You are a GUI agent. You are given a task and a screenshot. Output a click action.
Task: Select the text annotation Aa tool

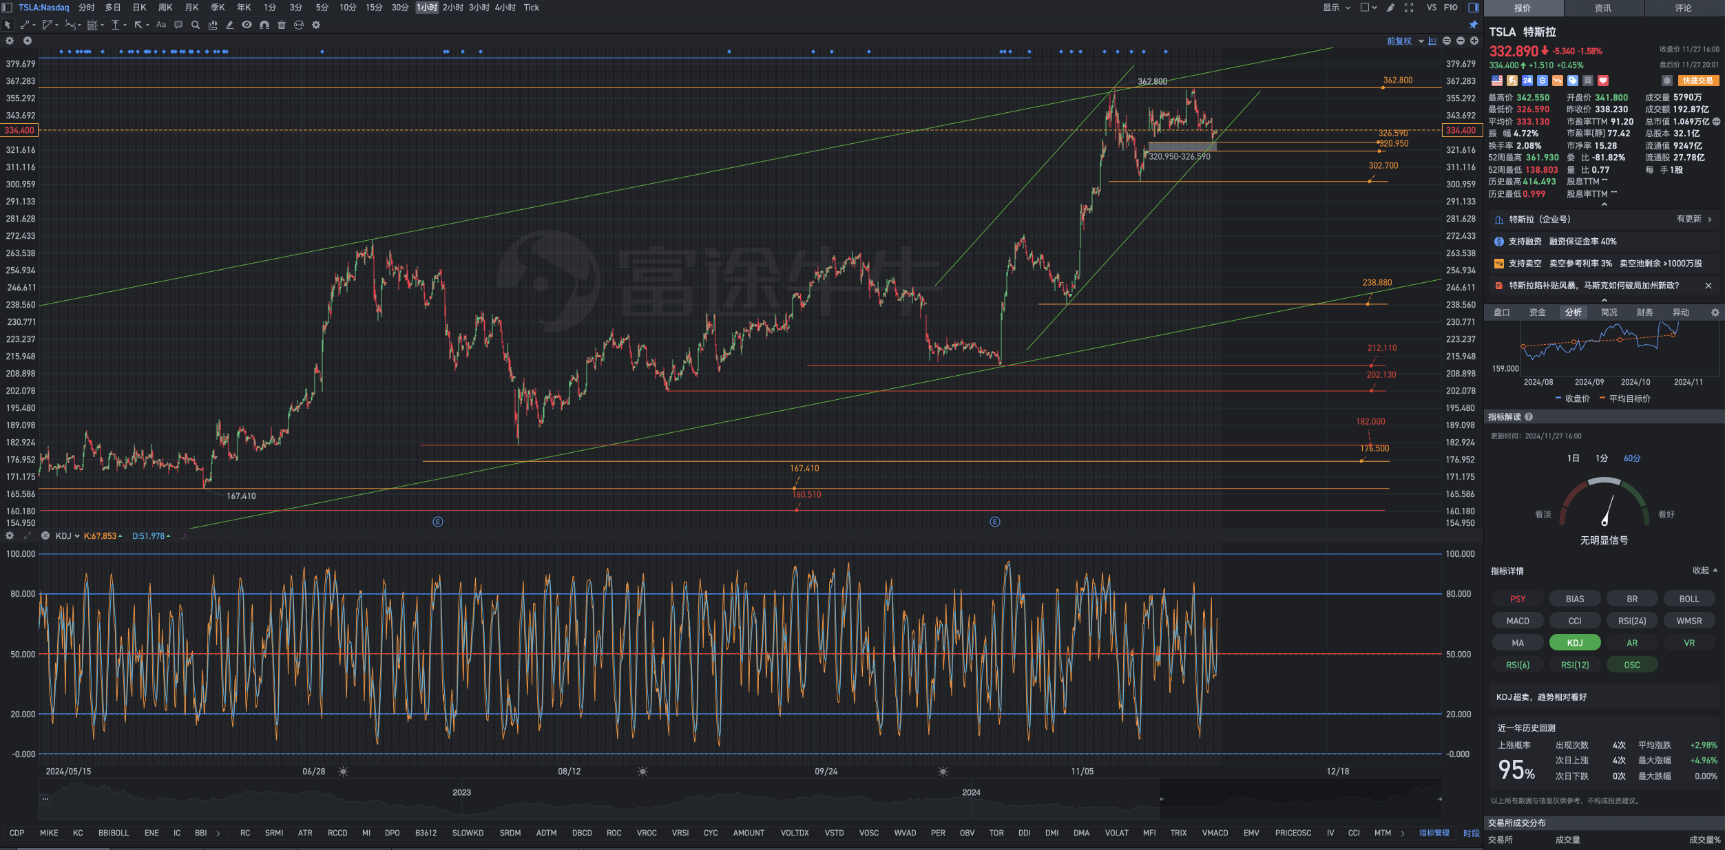[x=161, y=25]
